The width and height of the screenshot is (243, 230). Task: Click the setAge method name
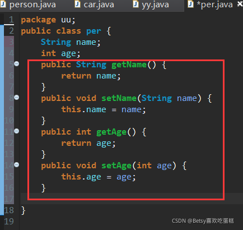click(x=116, y=165)
